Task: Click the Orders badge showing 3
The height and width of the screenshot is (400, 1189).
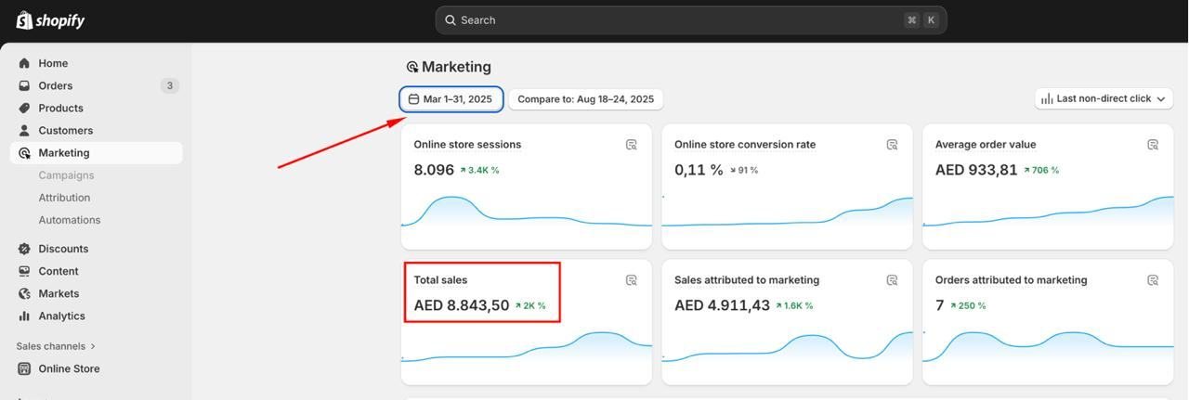Action: 169,85
